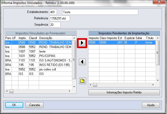
Task: Click IB espécie cell in pending row
Action: pyautogui.click(x=130, y=42)
